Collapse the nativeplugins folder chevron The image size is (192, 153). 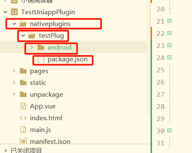click(x=14, y=24)
